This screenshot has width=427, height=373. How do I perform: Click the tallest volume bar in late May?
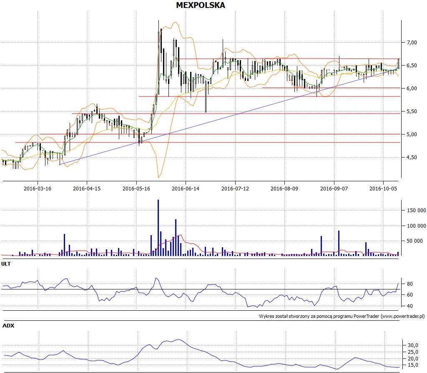(x=158, y=228)
